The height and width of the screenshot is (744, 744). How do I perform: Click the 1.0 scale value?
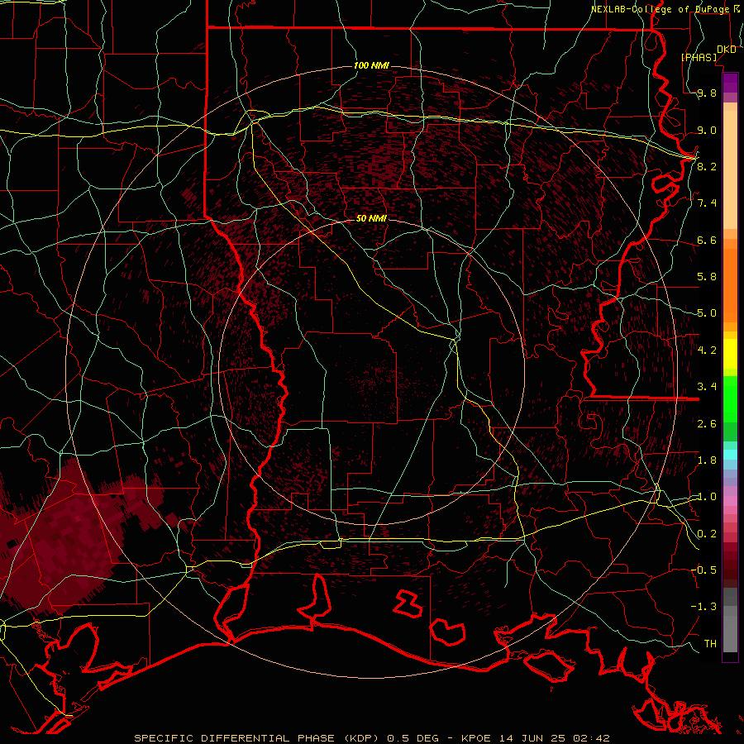click(x=707, y=497)
